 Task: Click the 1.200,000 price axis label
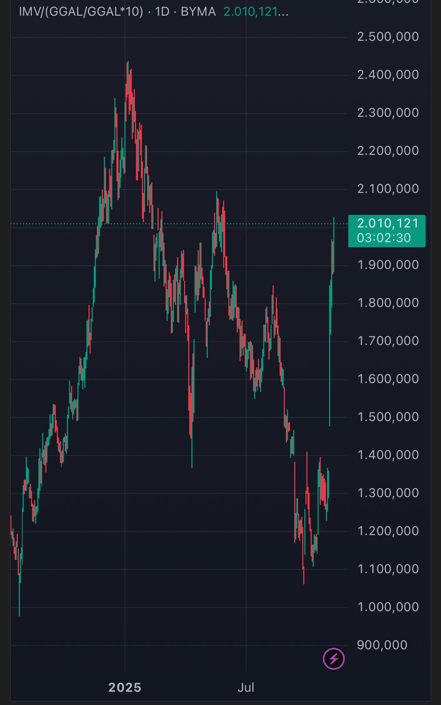(x=388, y=531)
